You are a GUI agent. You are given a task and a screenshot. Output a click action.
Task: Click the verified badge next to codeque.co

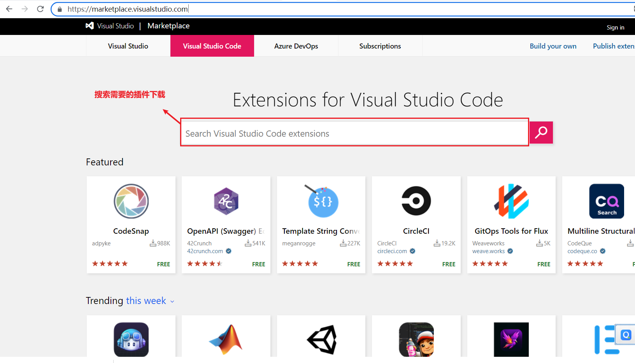(603, 251)
